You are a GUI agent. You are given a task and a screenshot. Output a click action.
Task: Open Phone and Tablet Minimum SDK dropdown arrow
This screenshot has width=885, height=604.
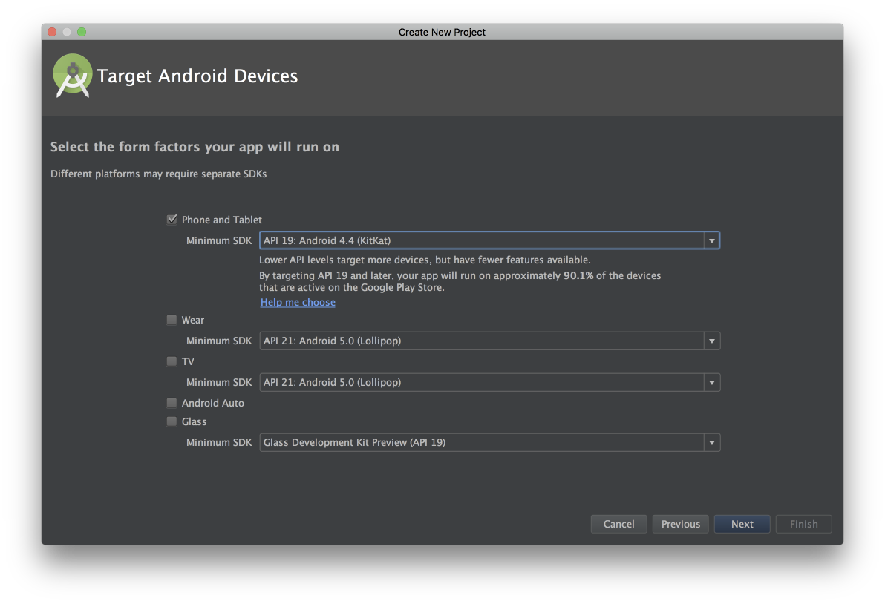[x=712, y=241]
